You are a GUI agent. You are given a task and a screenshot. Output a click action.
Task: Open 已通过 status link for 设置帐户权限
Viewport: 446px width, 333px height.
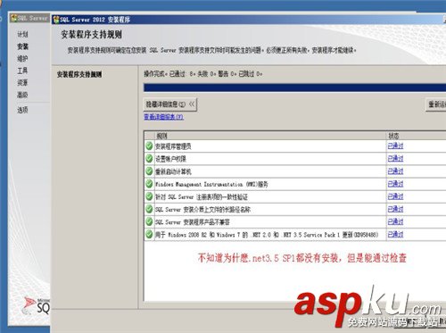tap(395, 158)
